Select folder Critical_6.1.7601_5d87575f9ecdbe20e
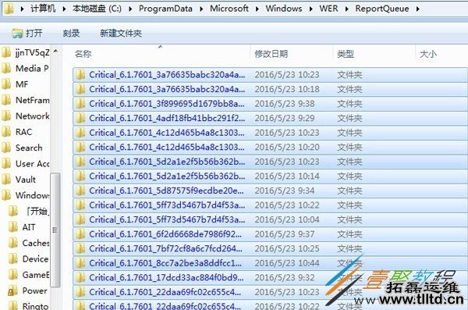 coord(270,191)
